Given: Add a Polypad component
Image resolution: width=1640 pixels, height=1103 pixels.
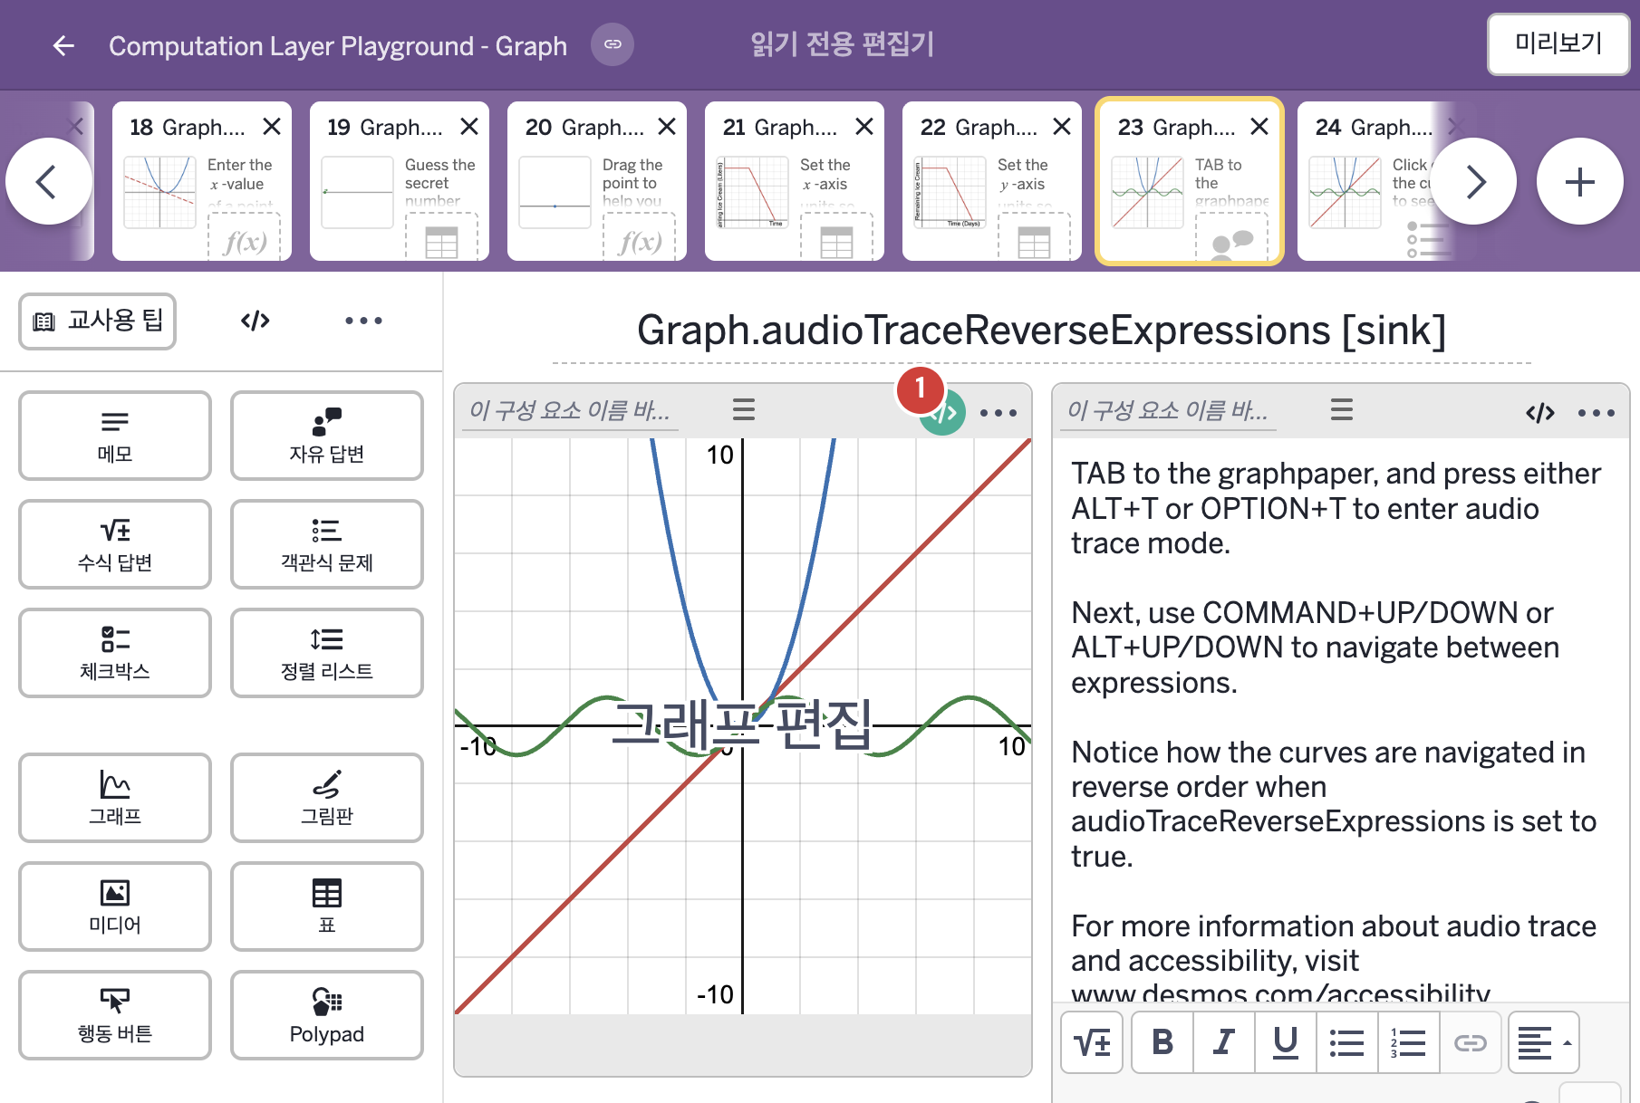Looking at the screenshot, I should [327, 1015].
